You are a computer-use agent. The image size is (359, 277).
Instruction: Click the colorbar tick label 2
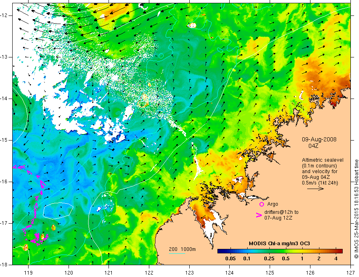coord(319,259)
